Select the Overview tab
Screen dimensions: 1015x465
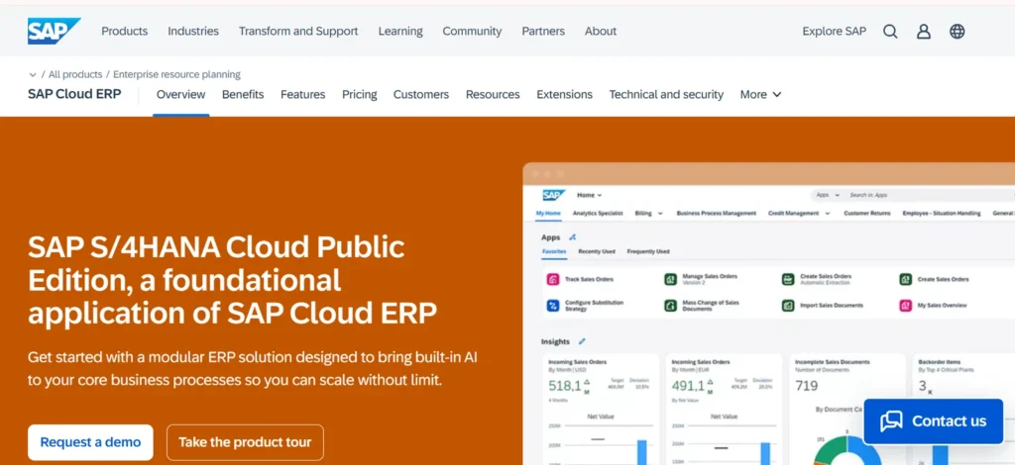[180, 94]
